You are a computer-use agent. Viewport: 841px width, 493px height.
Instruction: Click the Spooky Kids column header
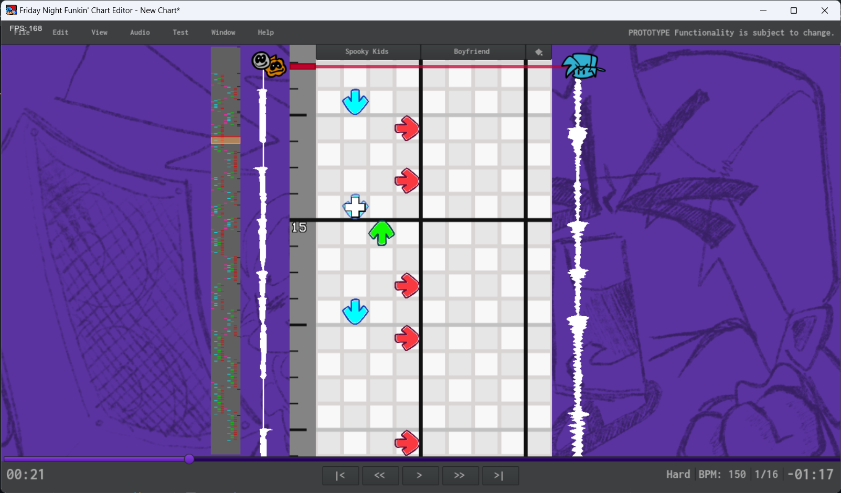(x=367, y=51)
